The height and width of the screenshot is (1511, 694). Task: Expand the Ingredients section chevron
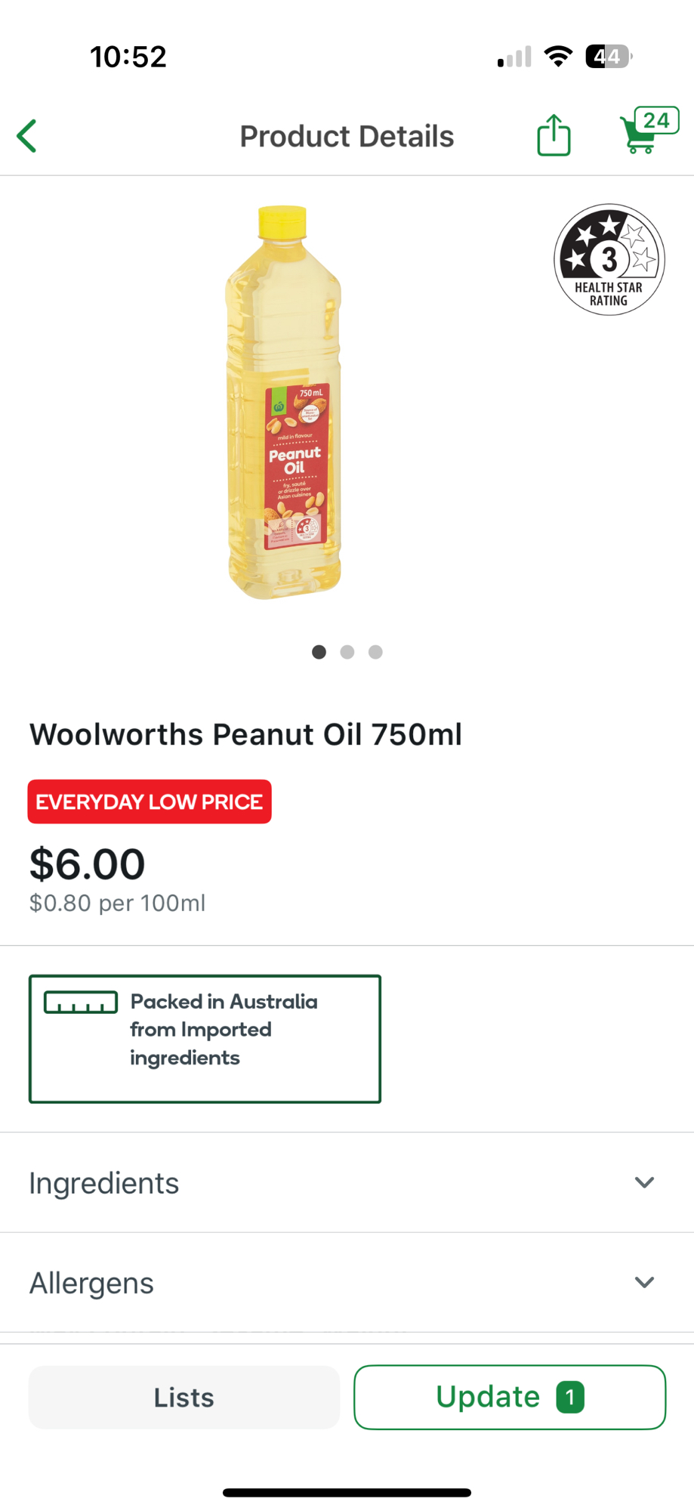pos(644,1182)
